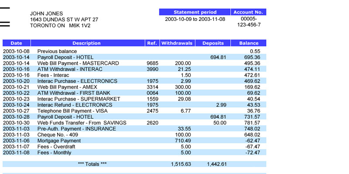This screenshot has width=349, height=174.
Task: Click account number 00005-
Action: point(249,19)
